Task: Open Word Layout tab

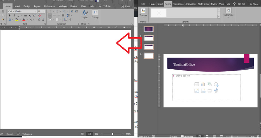Action: tap(37, 6)
